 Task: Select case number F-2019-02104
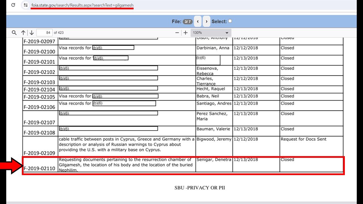coord(39,90)
